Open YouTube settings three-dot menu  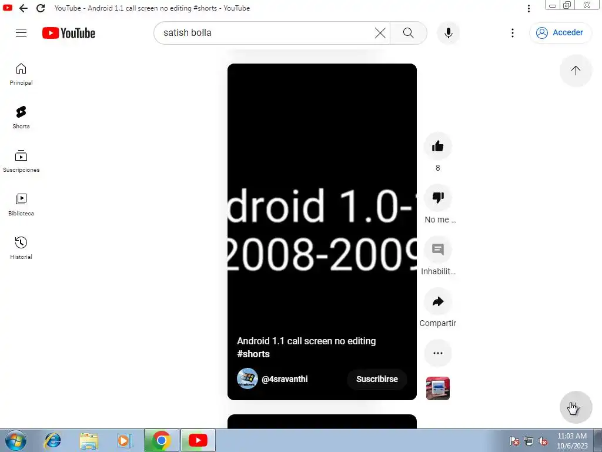point(512,33)
